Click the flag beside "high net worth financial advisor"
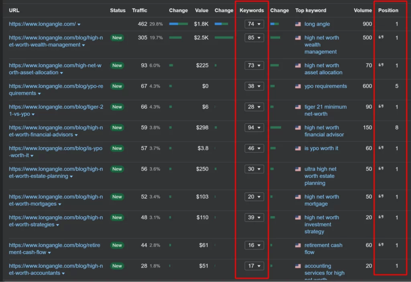The image size is (411, 282). (x=297, y=128)
